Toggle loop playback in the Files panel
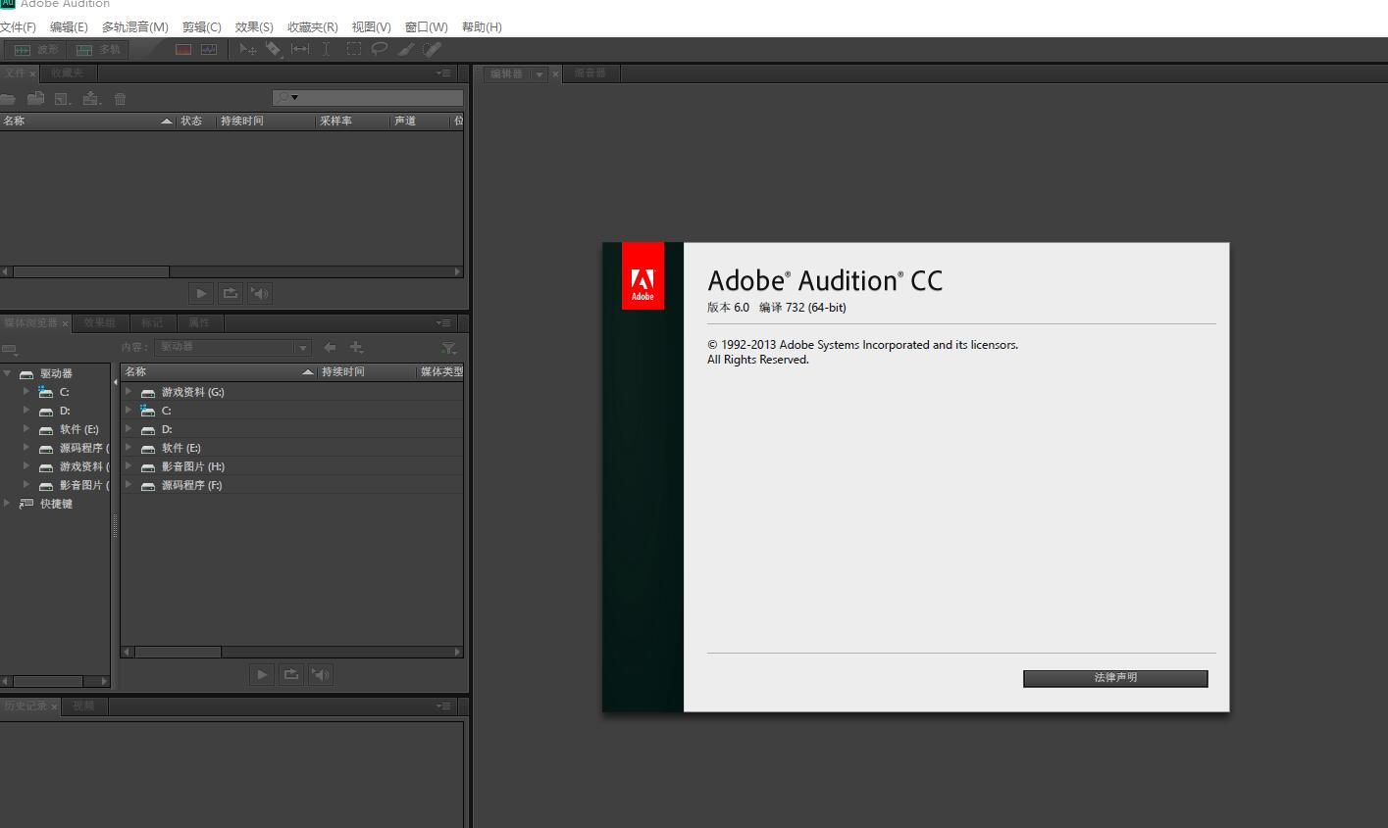 (x=231, y=293)
